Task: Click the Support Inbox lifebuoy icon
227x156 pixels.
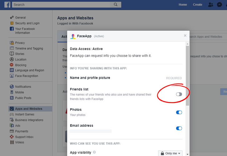Action: [12, 137]
